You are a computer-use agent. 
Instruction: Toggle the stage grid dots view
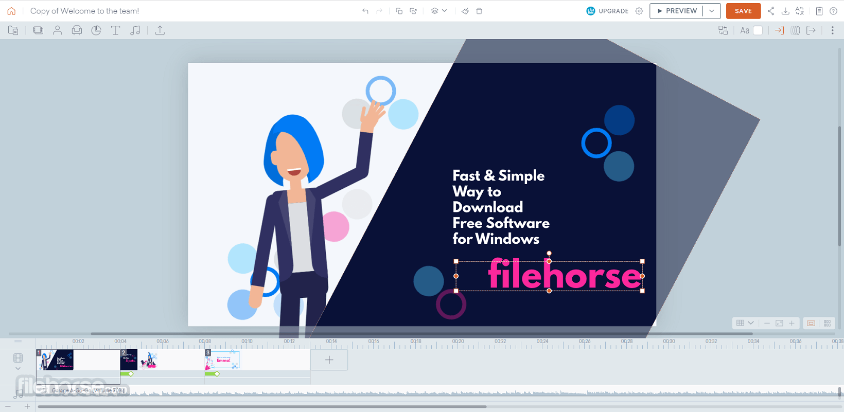click(827, 323)
